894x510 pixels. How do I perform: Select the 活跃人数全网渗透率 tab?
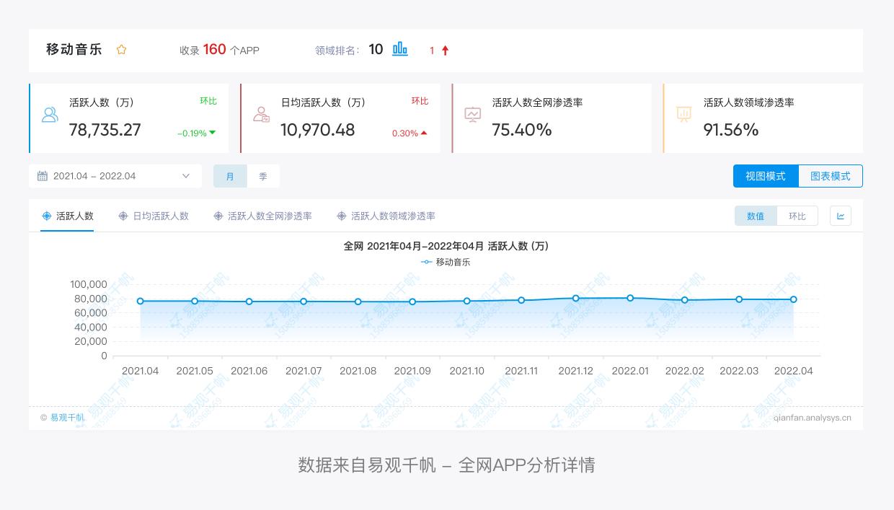[262, 216]
